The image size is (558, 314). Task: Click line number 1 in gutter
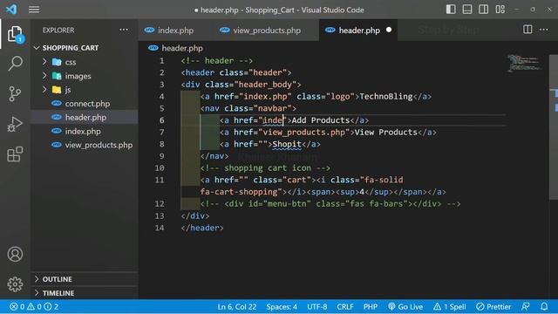click(x=161, y=61)
